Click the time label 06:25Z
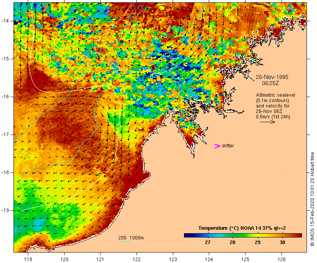Screen dimensions: 317x263 coord(270,83)
